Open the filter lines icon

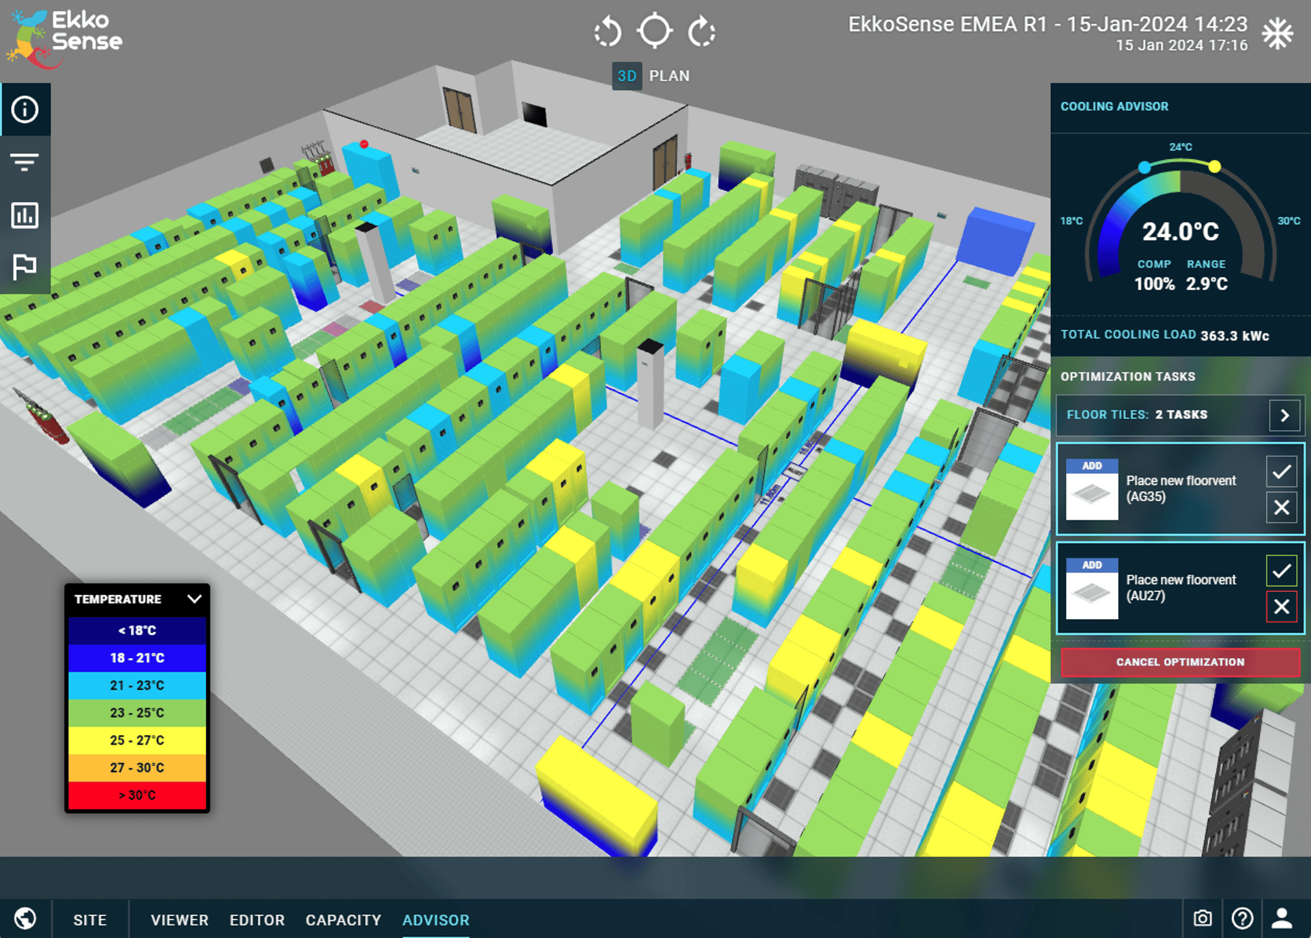25,162
